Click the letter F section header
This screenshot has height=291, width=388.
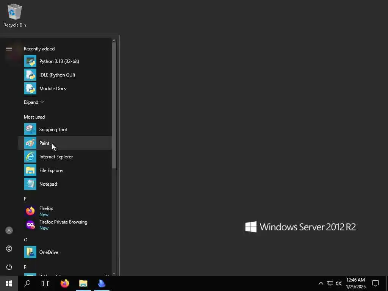25,199
